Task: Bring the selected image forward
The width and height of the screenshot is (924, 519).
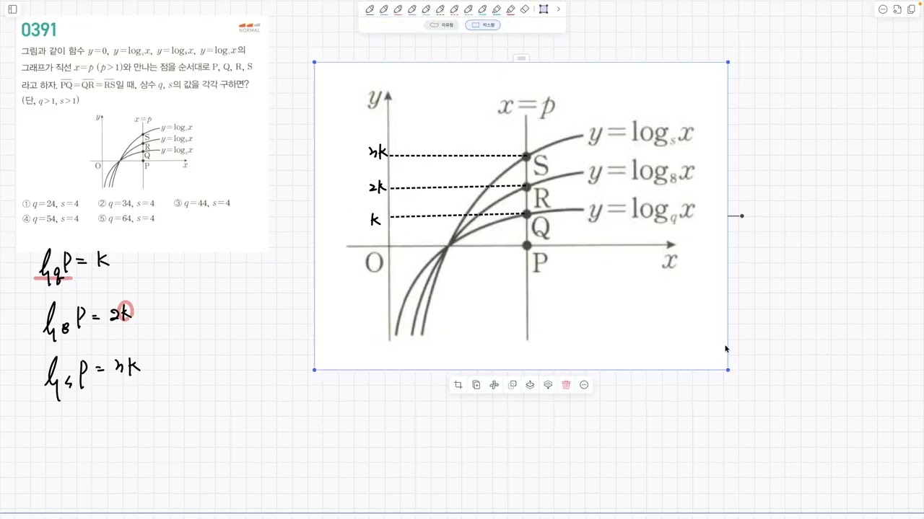Action: coord(530,385)
